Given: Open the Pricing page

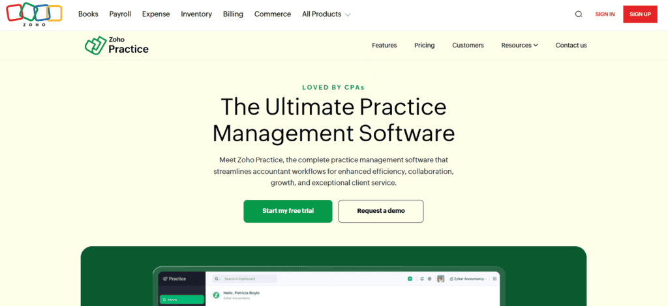Looking at the screenshot, I should pos(424,45).
